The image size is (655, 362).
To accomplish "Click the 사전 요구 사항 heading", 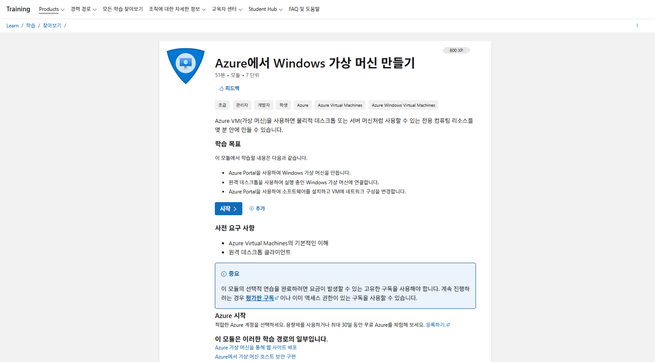I will [234, 228].
